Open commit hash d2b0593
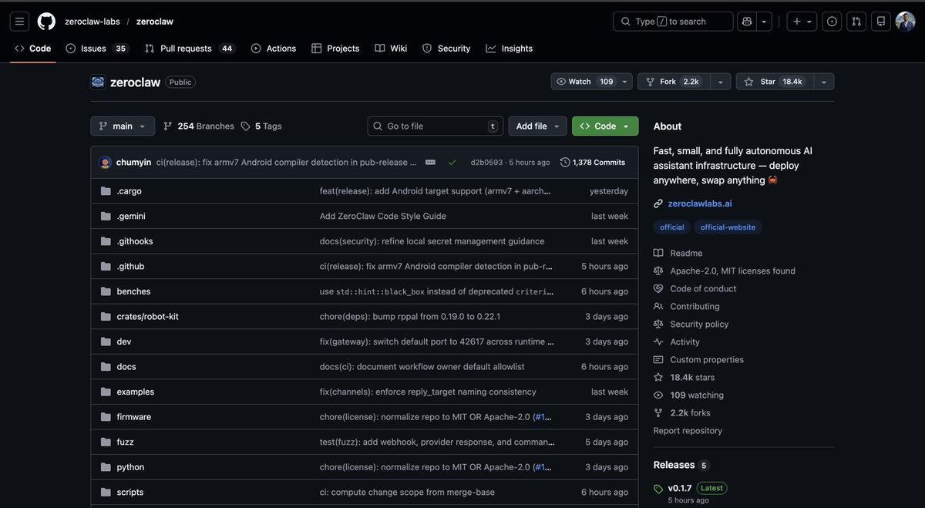The height and width of the screenshot is (508, 925). tap(486, 163)
